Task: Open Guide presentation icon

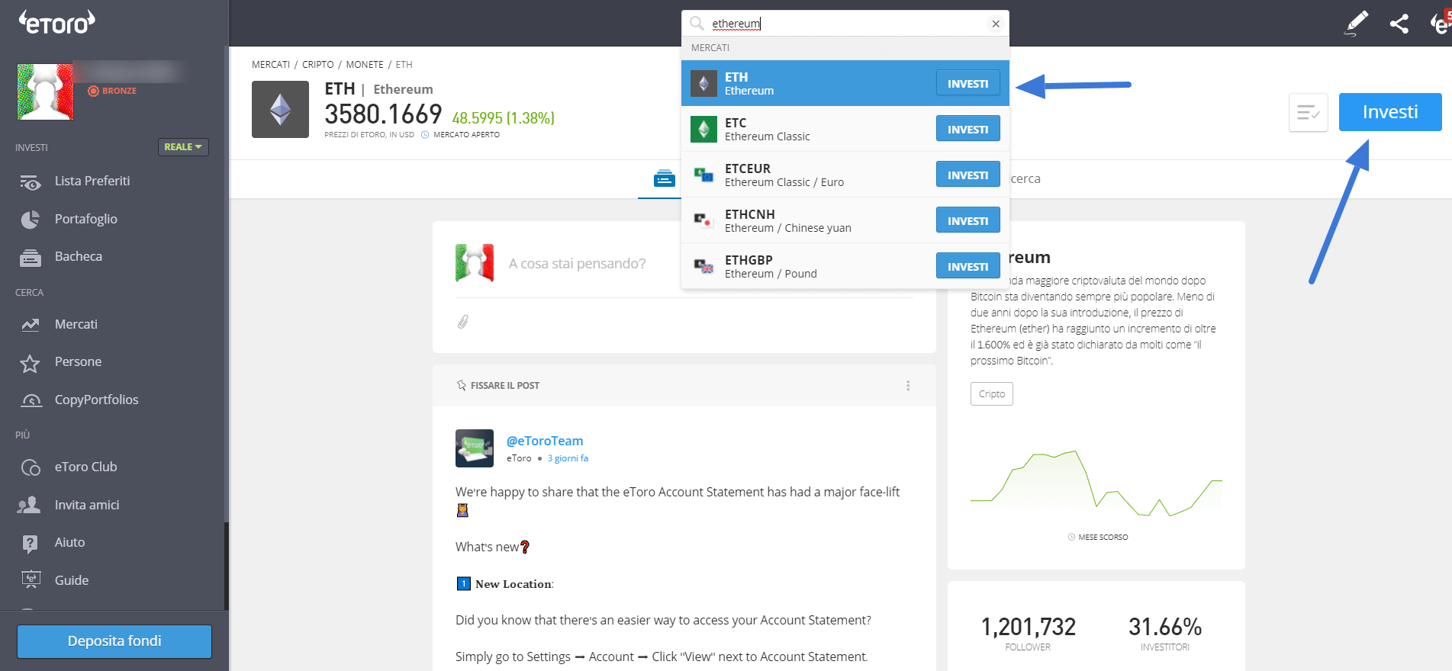Action: pyautogui.click(x=31, y=580)
